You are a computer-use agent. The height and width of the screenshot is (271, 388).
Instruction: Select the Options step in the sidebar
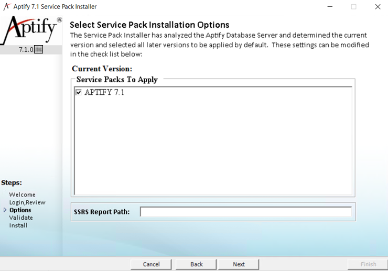[20, 210]
